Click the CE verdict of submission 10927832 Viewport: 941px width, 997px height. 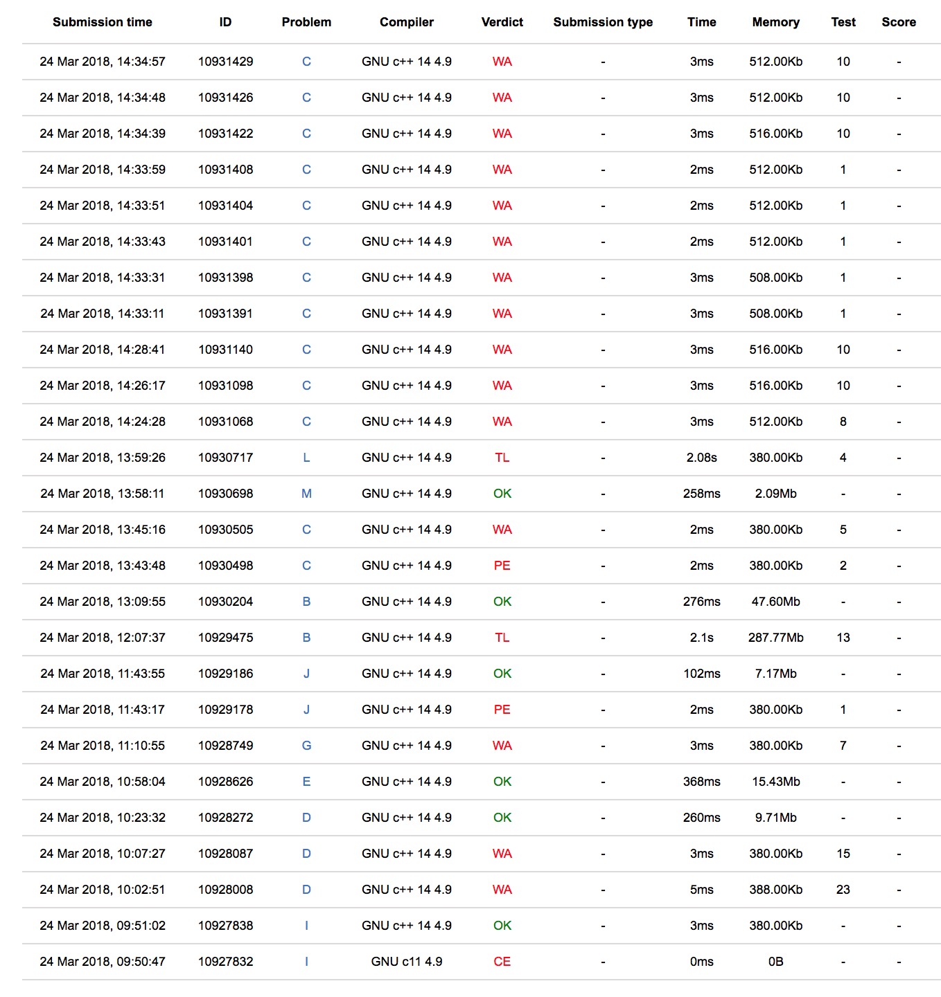pyautogui.click(x=502, y=962)
